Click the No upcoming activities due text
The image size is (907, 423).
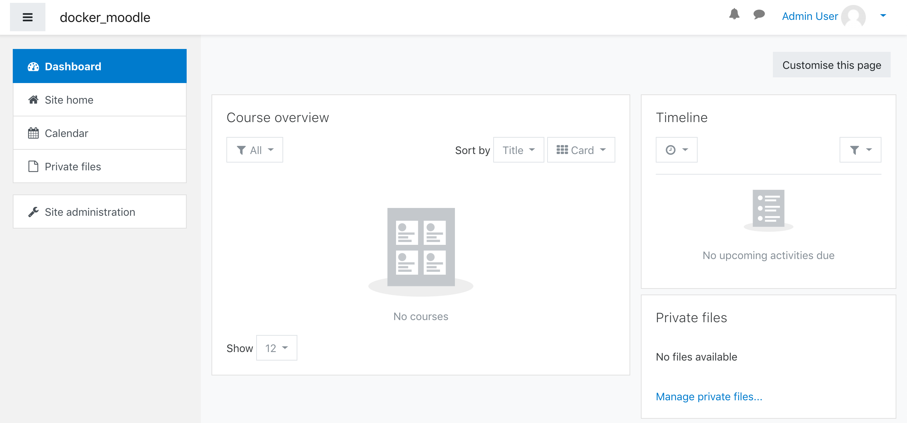(x=769, y=256)
